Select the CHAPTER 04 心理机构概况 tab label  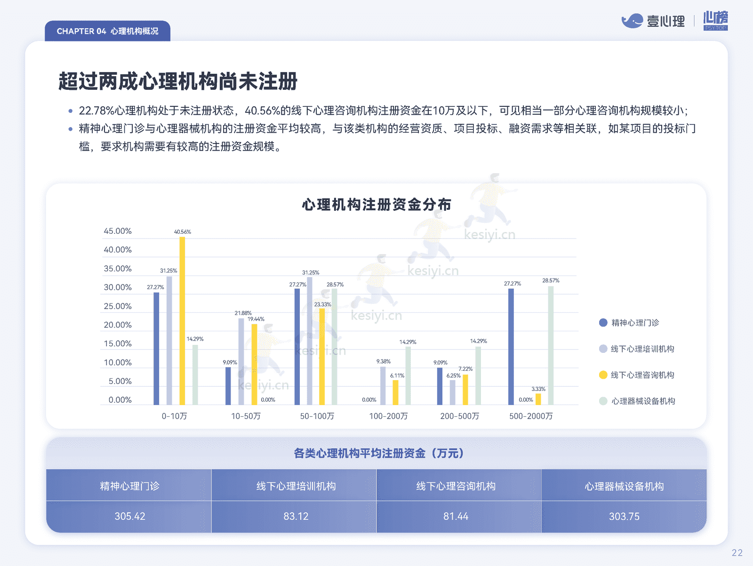click(107, 31)
